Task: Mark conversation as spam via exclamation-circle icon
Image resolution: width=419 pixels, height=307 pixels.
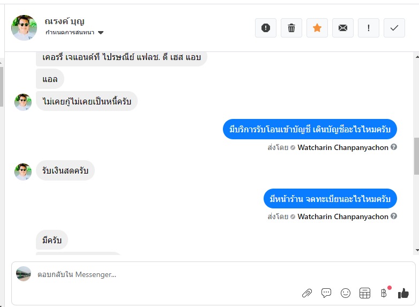Action: coord(266,28)
